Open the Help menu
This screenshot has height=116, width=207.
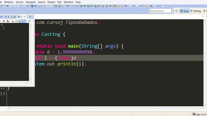click(78, 2)
